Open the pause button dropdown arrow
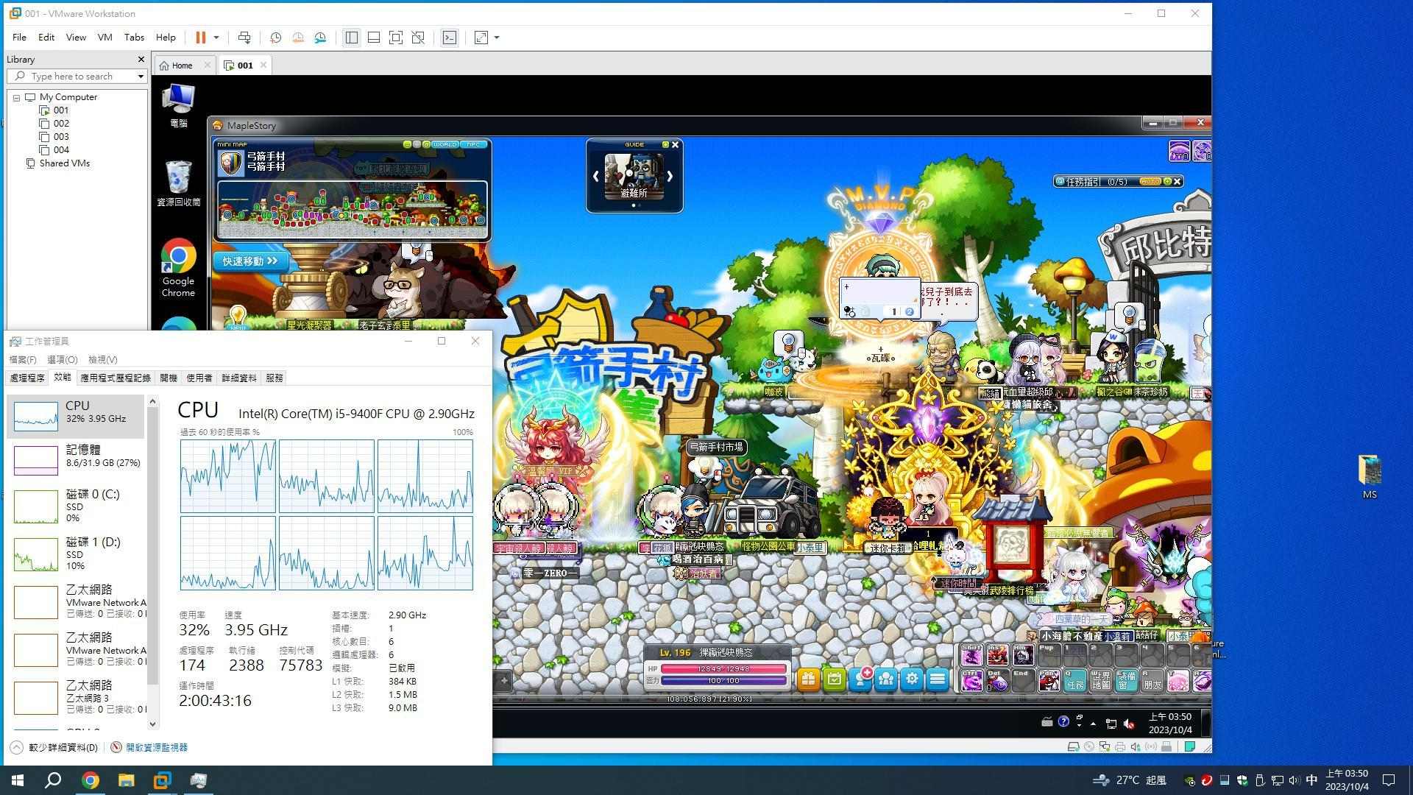 pos(214,38)
